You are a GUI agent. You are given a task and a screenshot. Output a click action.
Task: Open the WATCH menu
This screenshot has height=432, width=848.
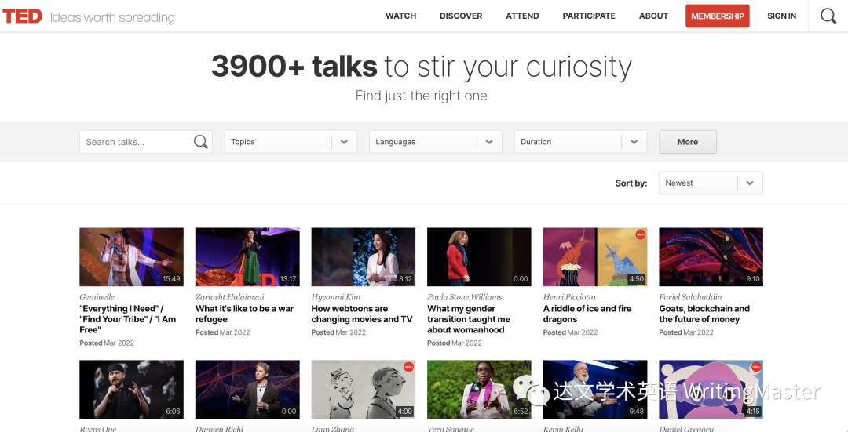point(400,16)
